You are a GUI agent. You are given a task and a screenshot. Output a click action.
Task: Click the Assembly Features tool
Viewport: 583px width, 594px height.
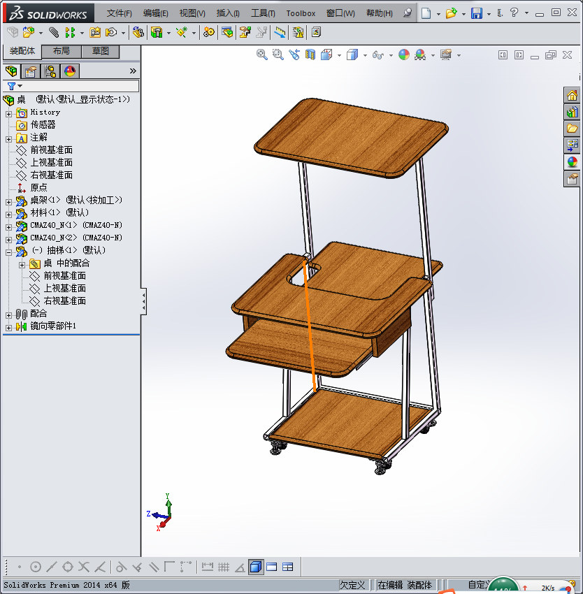[157, 33]
